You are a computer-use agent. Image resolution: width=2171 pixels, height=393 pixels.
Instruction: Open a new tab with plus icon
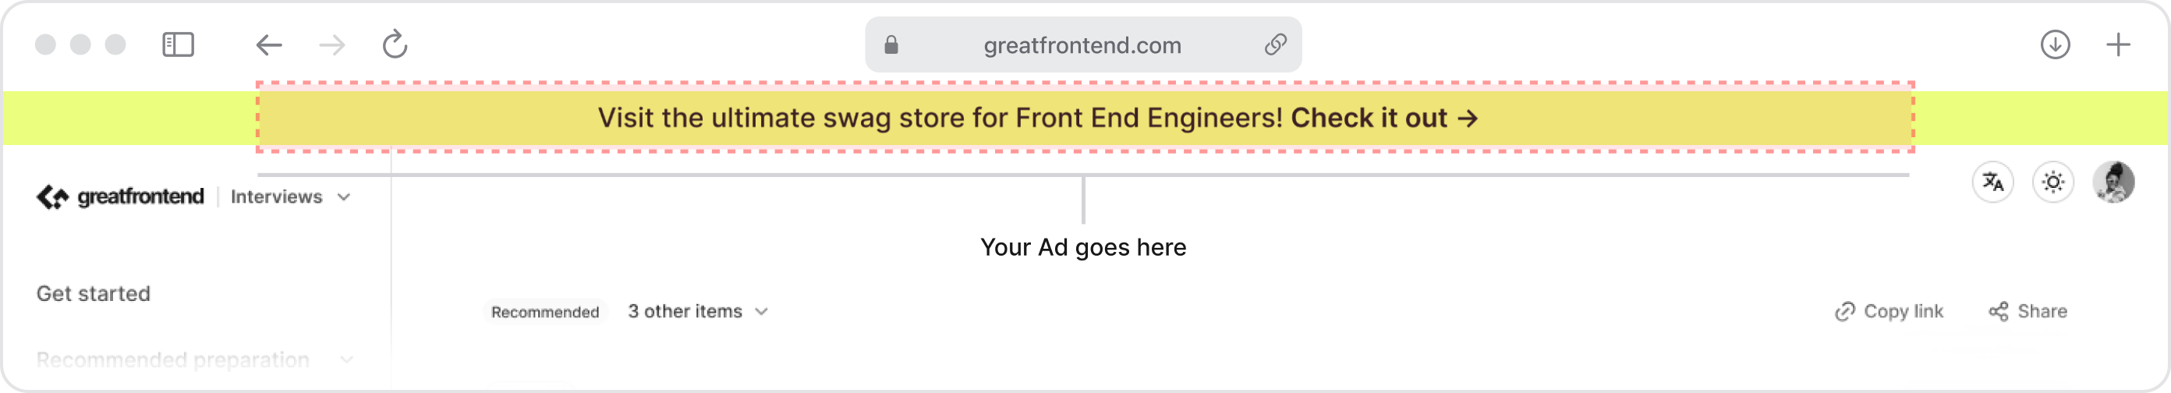click(x=2118, y=44)
